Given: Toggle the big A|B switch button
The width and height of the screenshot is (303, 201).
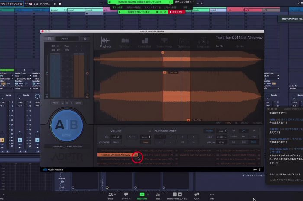Looking at the screenshot, I should [x=67, y=125].
